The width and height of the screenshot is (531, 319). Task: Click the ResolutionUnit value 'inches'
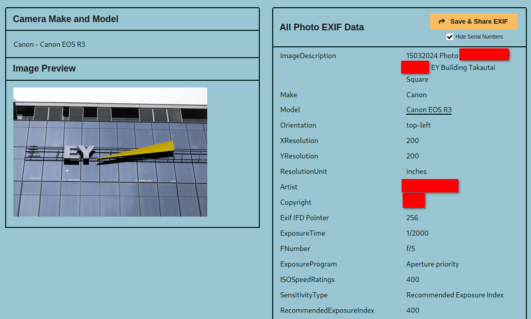click(x=416, y=171)
